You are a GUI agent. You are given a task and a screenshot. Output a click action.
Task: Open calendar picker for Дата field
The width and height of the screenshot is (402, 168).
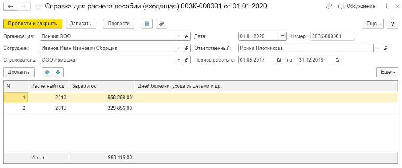[x=282, y=36]
